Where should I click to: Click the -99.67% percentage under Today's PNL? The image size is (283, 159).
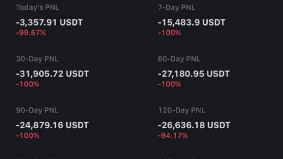pos(31,33)
